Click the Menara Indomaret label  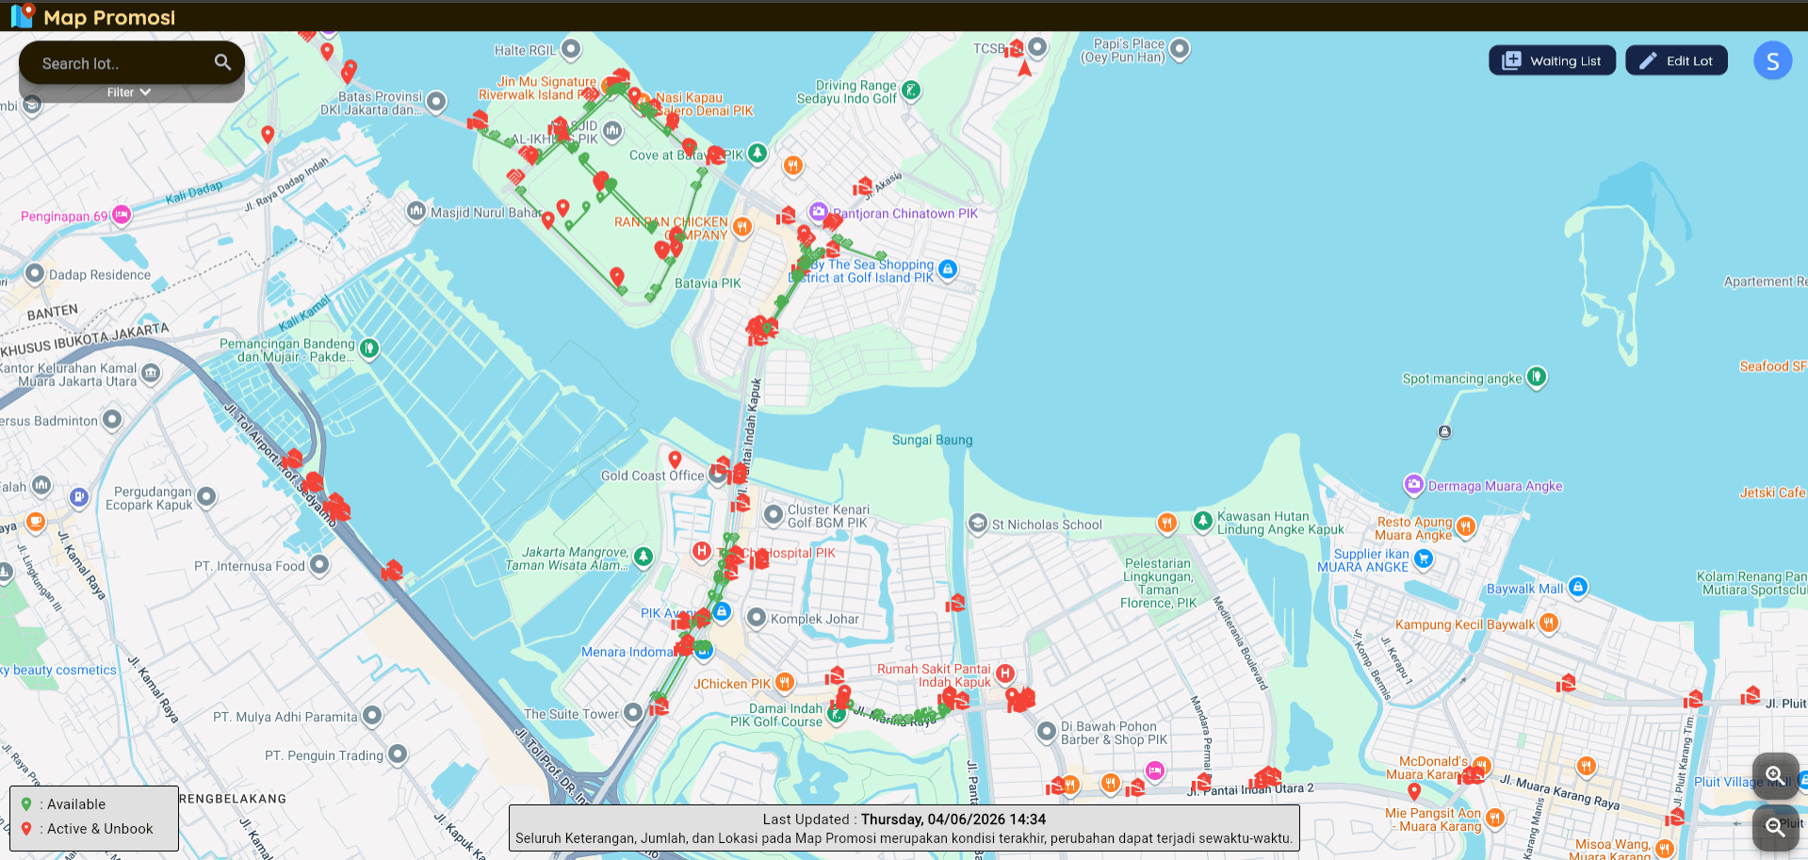(x=628, y=652)
